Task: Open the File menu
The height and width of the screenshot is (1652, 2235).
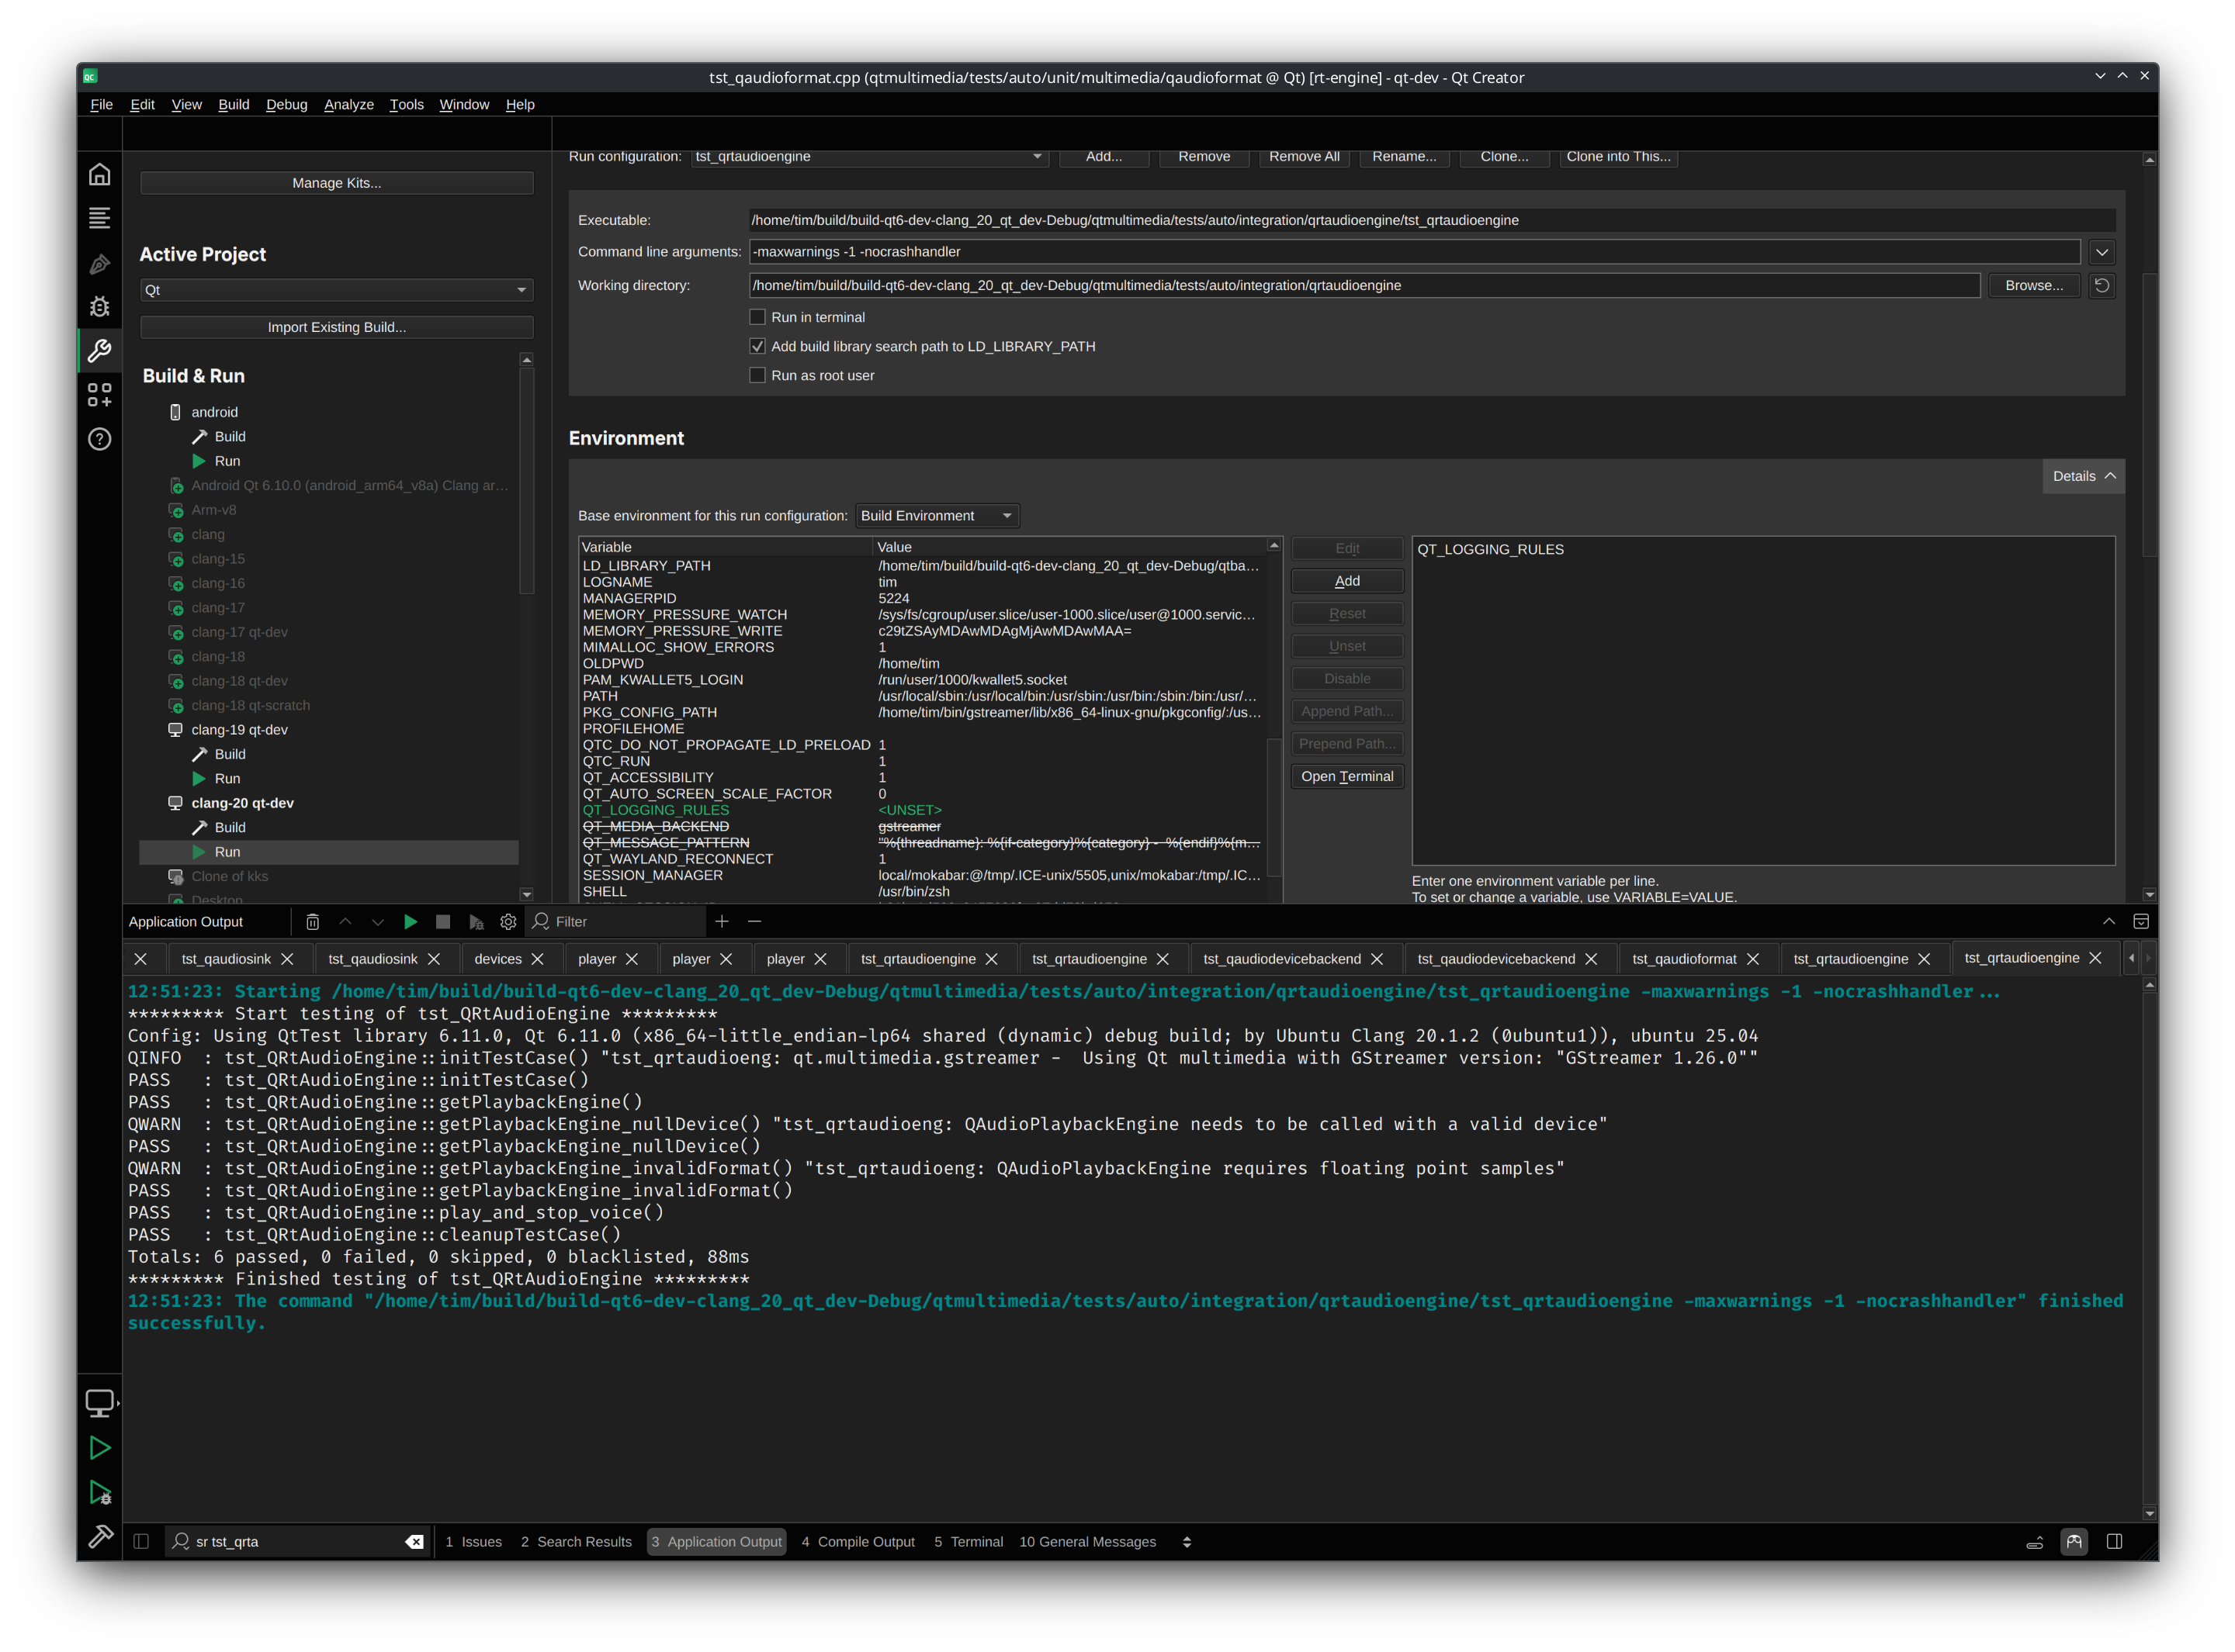Action: click(101, 104)
